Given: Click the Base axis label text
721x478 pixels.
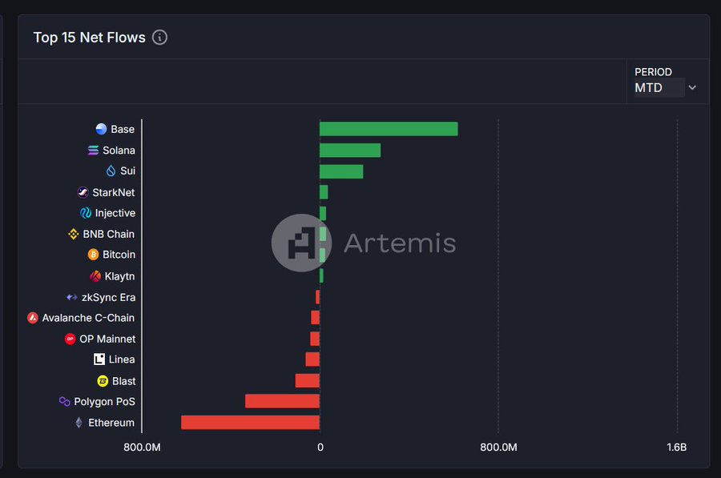Looking at the screenshot, I should click(x=123, y=129).
